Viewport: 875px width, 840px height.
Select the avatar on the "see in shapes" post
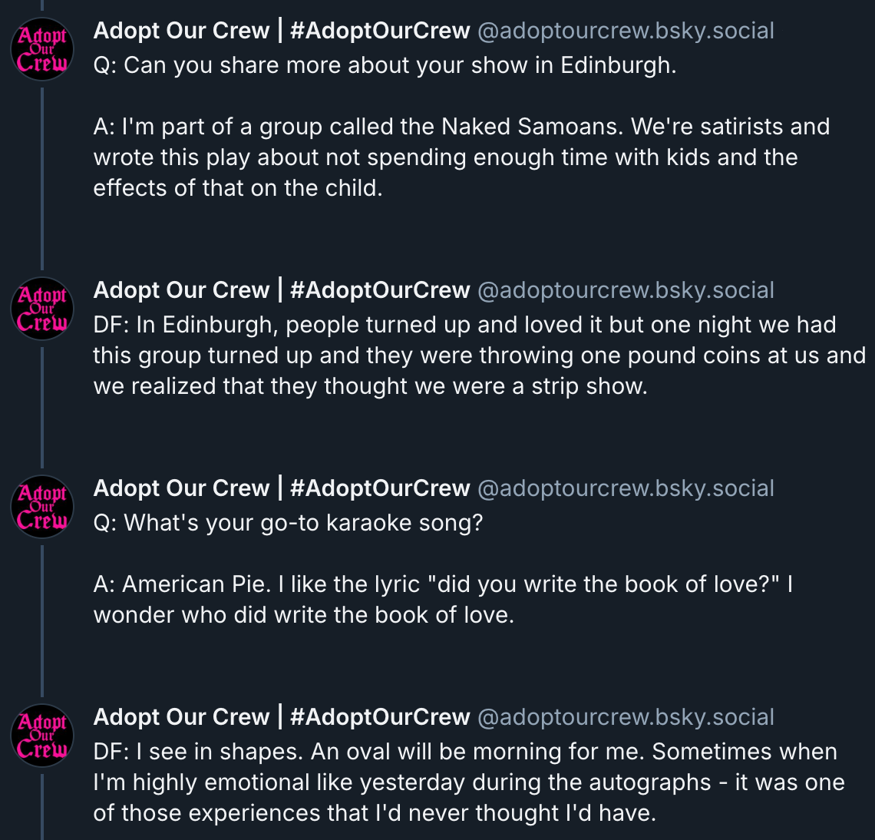(42, 733)
